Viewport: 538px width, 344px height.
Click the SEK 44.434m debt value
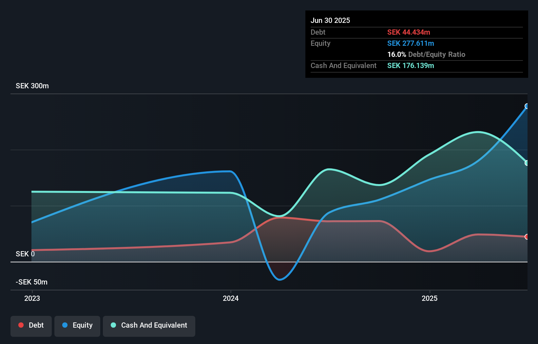(409, 32)
